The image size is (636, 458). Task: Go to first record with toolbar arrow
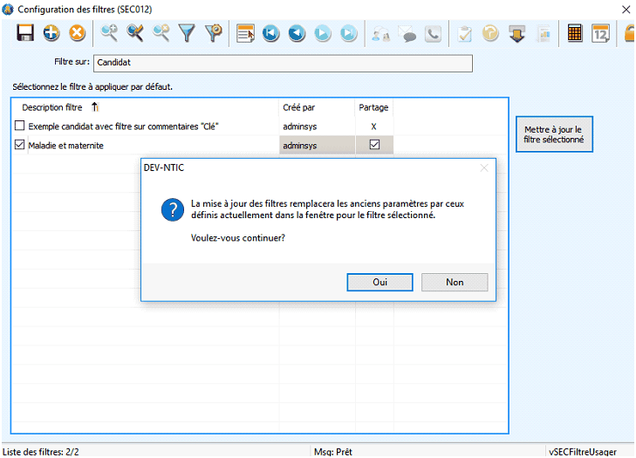tap(270, 33)
